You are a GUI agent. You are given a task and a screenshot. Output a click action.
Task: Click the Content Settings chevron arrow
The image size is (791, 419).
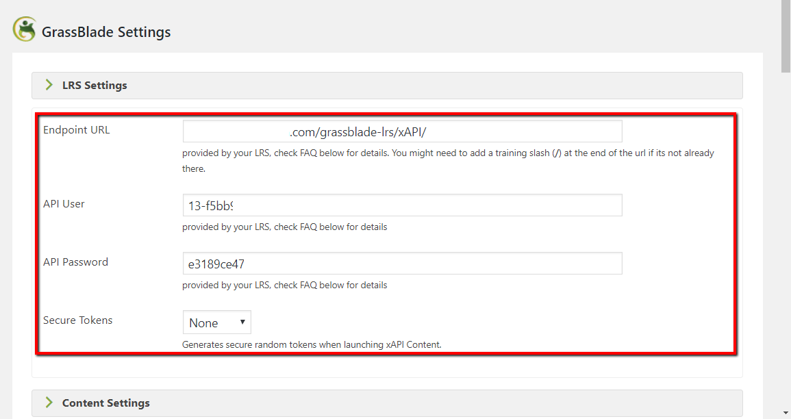49,403
